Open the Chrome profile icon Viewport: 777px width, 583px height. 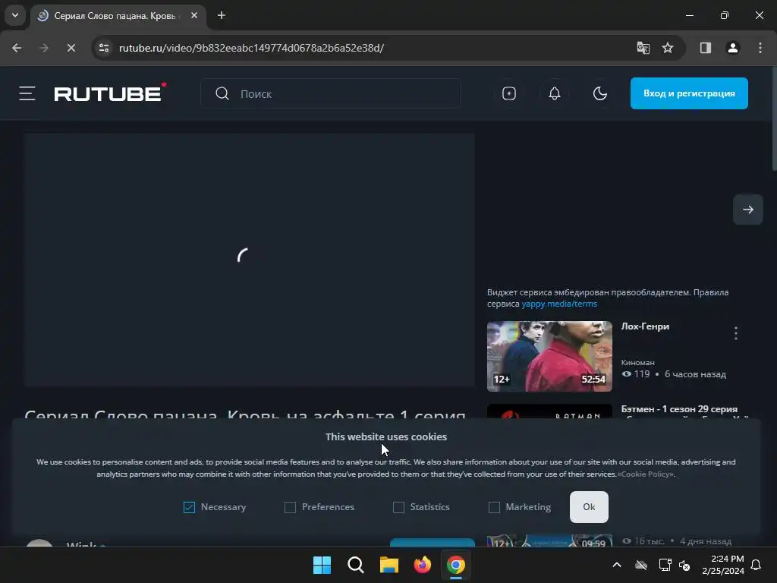pyautogui.click(x=733, y=48)
